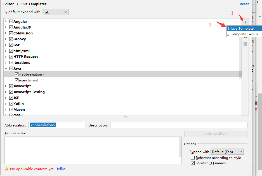This screenshot has width=262, height=176.
Task: Uncheck the <abbreviation> template checkbox
Action: (x=16, y=74)
